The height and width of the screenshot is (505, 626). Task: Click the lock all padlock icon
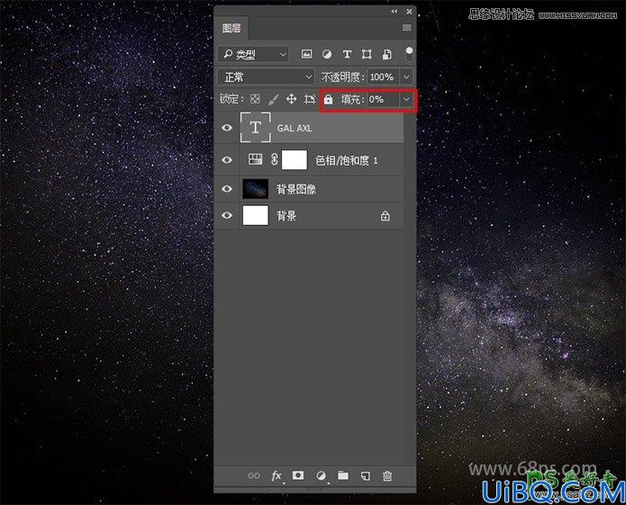pyautogui.click(x=328, y=99)
